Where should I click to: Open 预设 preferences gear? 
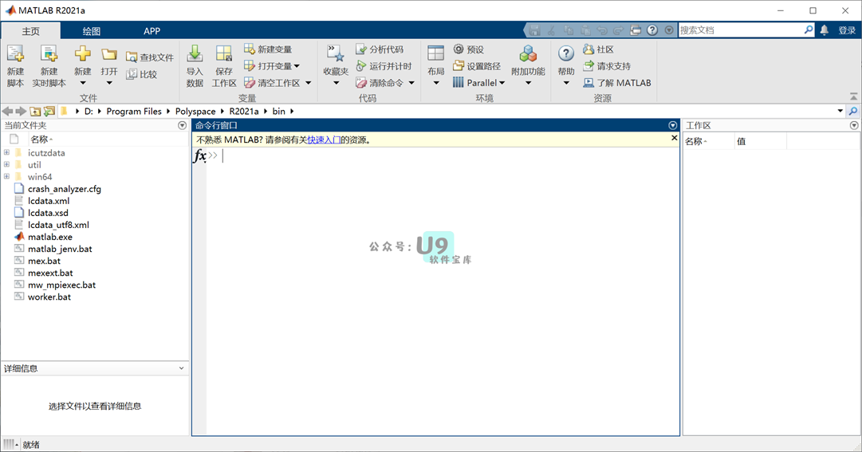click(468, 49)
